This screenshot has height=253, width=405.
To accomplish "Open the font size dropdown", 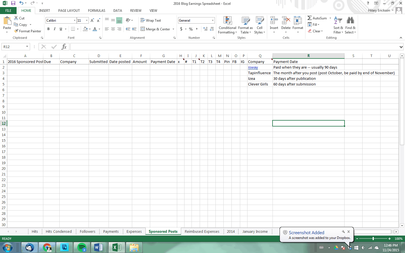I will tap(87, 20).
